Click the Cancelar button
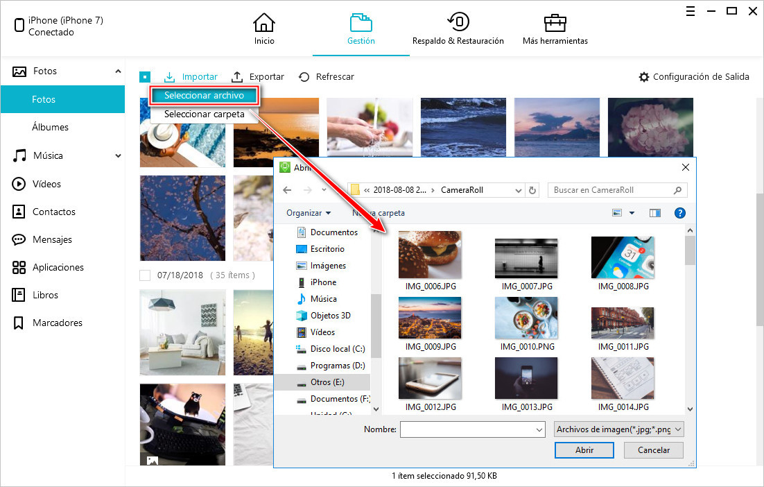Viewport: 764px width, 487px height. click(653, 450)
